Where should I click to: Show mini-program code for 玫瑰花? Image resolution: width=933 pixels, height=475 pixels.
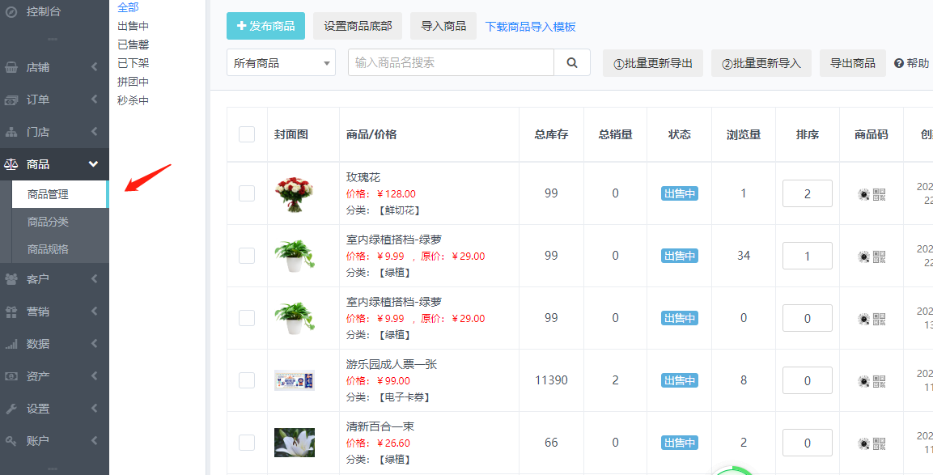[x=864, y=194]
